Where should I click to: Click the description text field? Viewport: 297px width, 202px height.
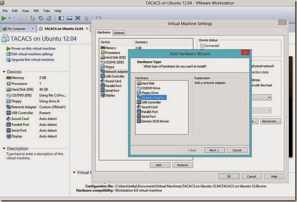point(35,156)
